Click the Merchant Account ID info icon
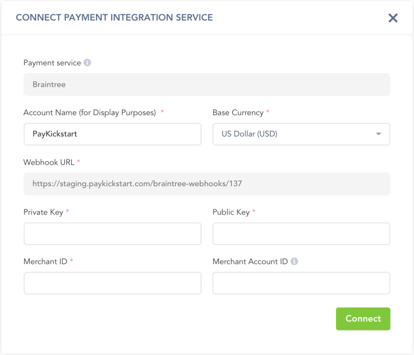Screen dimensions: 414x355 pyautogui.click(x=294, y=261)
